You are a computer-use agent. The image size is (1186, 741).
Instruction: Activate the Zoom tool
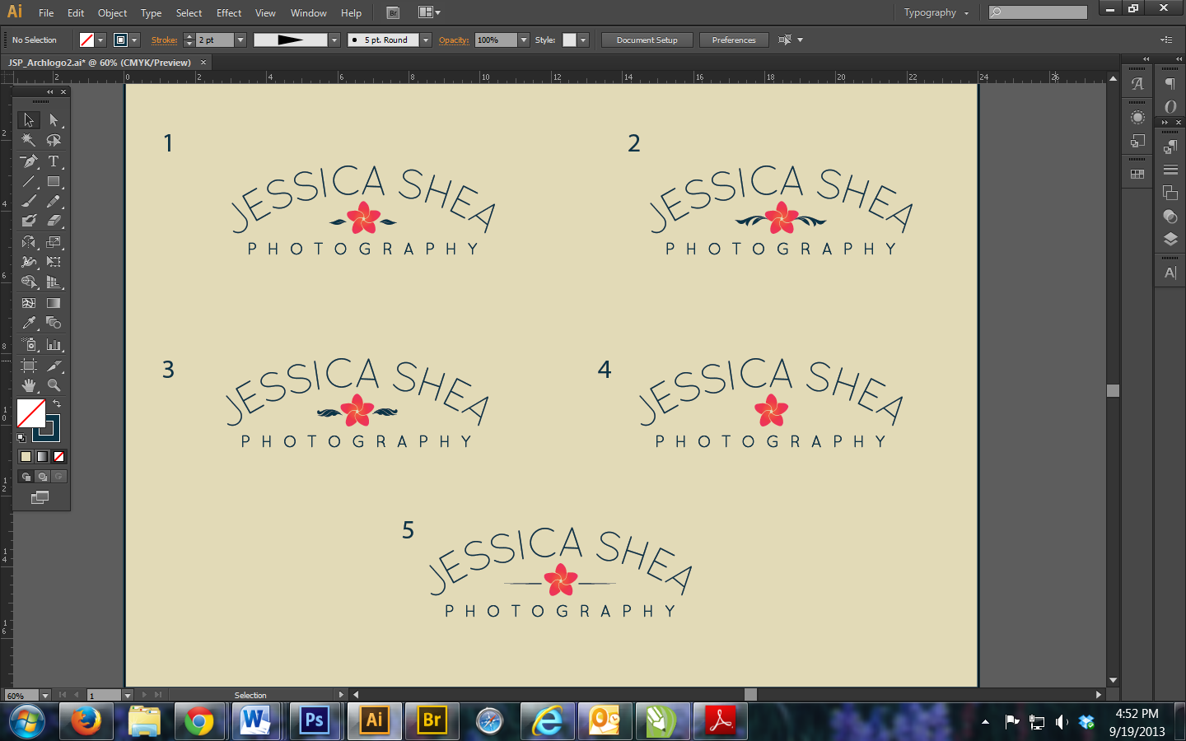point(54,385)
